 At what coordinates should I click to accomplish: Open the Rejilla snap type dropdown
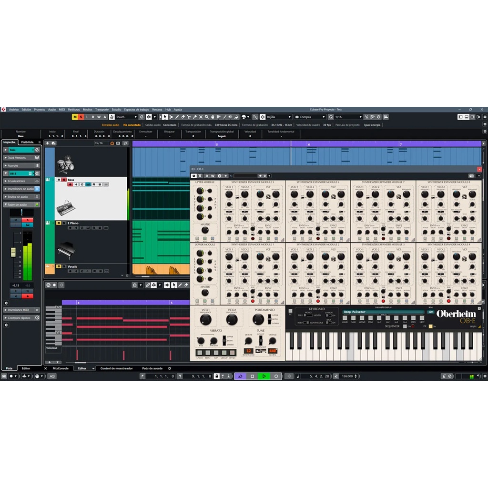[278, 117]
